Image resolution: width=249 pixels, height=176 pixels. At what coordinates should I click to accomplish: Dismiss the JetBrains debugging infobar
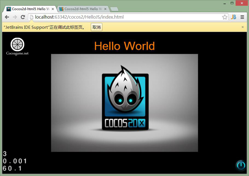(242, 27)
